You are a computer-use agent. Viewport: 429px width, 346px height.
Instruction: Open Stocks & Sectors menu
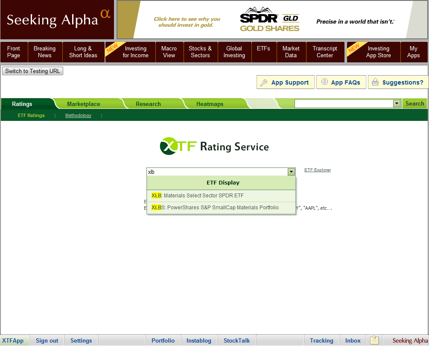[x=200, y=52]
